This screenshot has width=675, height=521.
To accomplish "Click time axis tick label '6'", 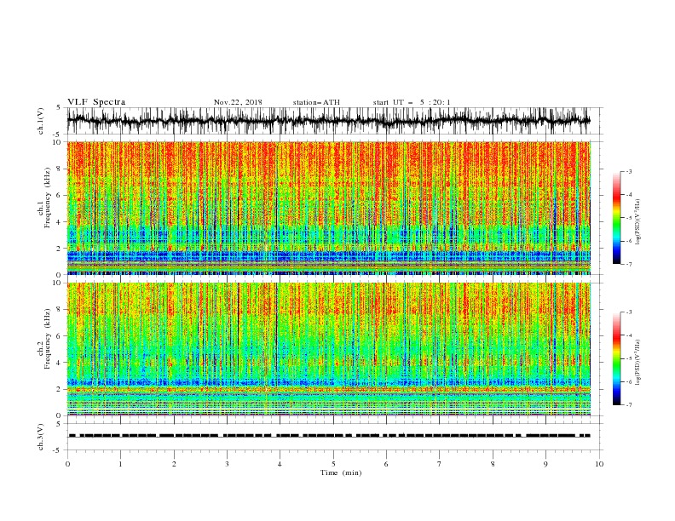I will (386, 464).
